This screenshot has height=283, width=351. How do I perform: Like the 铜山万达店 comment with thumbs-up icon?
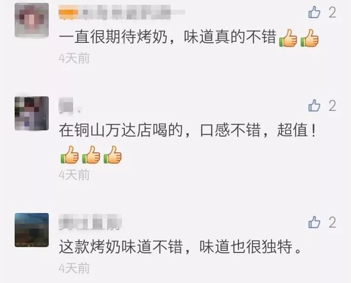(314, 106)
